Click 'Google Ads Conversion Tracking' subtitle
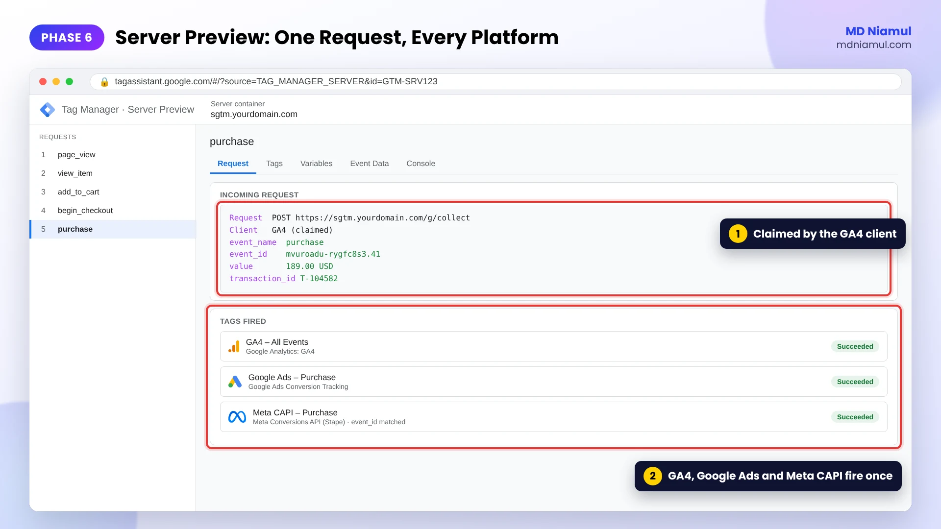Image resolution: width=941 pixels, height=529 pixels. click(298, 387)
